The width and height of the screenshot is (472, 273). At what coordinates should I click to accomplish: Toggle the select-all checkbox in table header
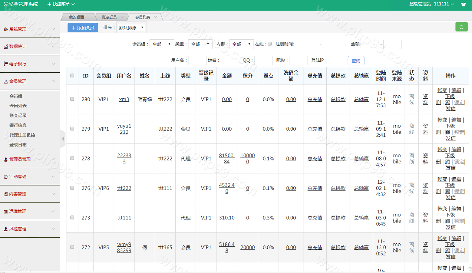click(72, 76)
